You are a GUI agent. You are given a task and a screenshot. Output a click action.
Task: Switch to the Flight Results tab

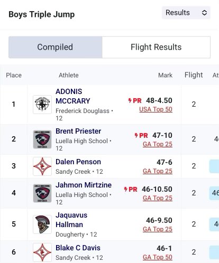(x=156, y=47)
